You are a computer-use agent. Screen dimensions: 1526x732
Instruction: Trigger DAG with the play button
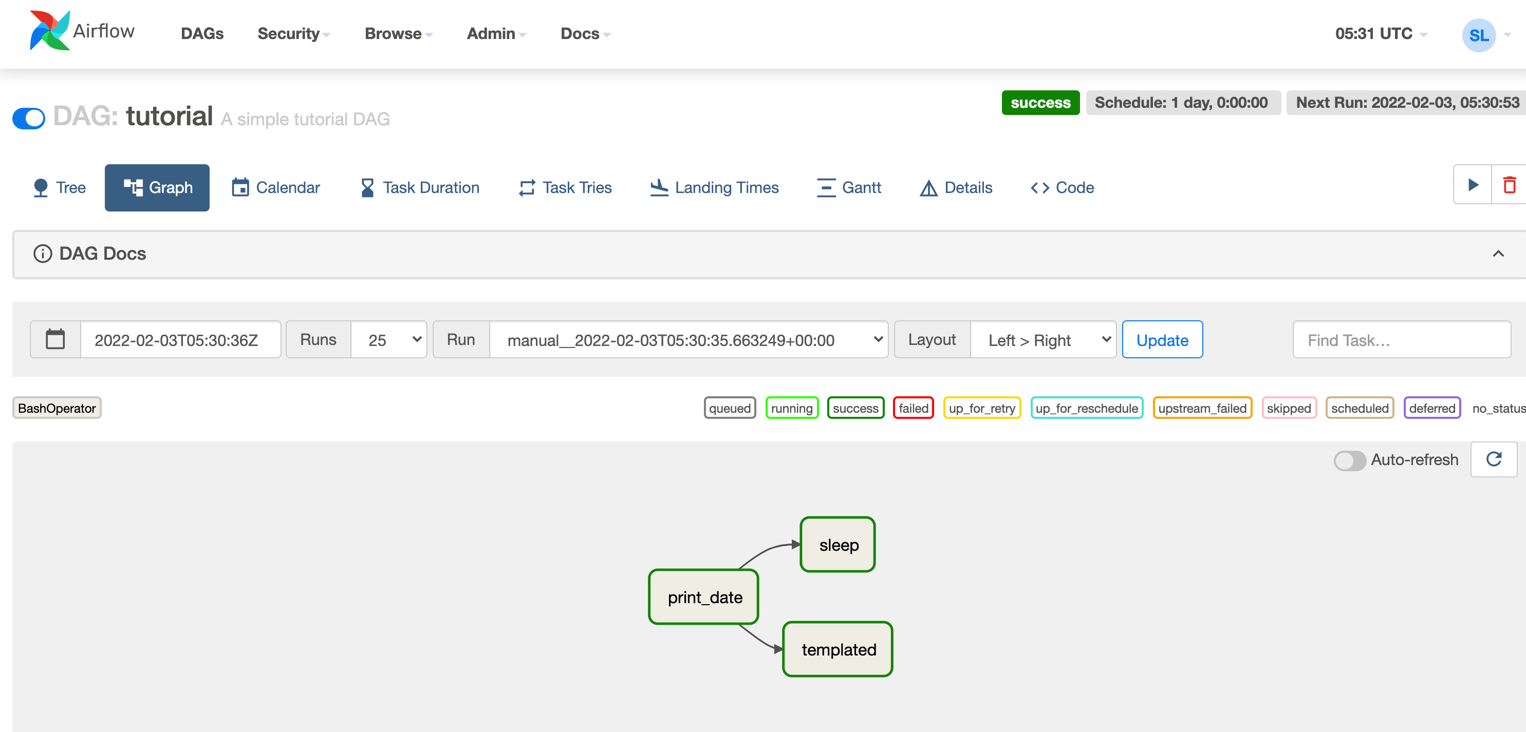1473,185
